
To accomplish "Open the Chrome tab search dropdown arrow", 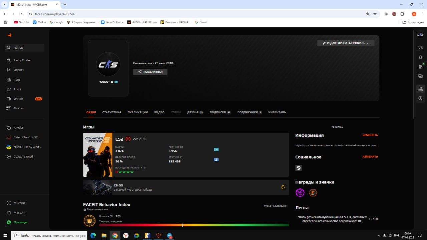I will pyautogui.click(x=4, y=4).
